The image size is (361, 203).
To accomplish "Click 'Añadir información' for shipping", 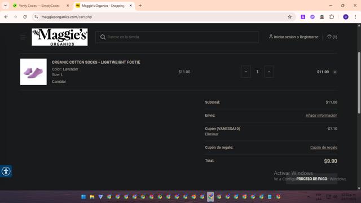I will coord(322,115).
